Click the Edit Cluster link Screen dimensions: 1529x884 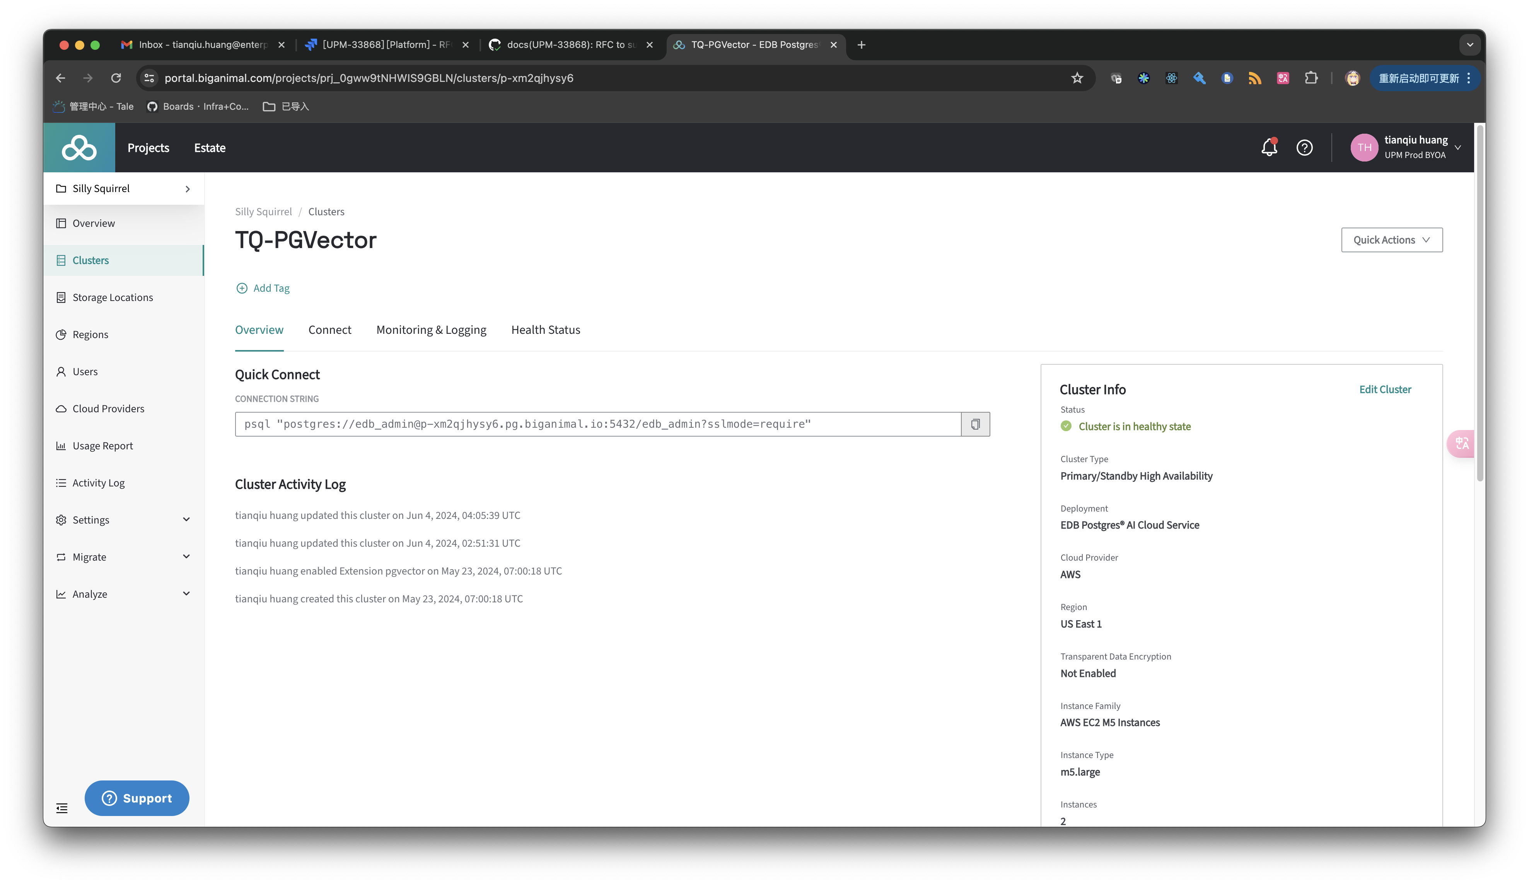(1385, 389)
